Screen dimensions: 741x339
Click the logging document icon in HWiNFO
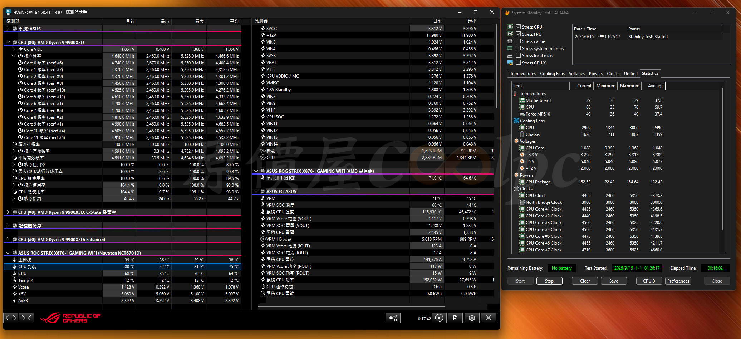(455, 318)
